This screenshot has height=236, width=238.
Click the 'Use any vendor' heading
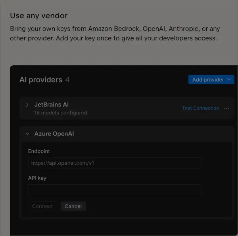tap(39, 15)
